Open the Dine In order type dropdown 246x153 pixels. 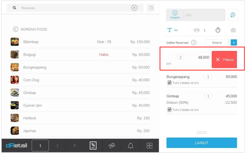tap(217, 42)
